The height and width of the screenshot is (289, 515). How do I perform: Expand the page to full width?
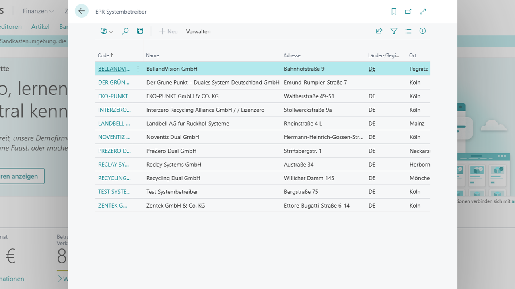click(423, 12)
